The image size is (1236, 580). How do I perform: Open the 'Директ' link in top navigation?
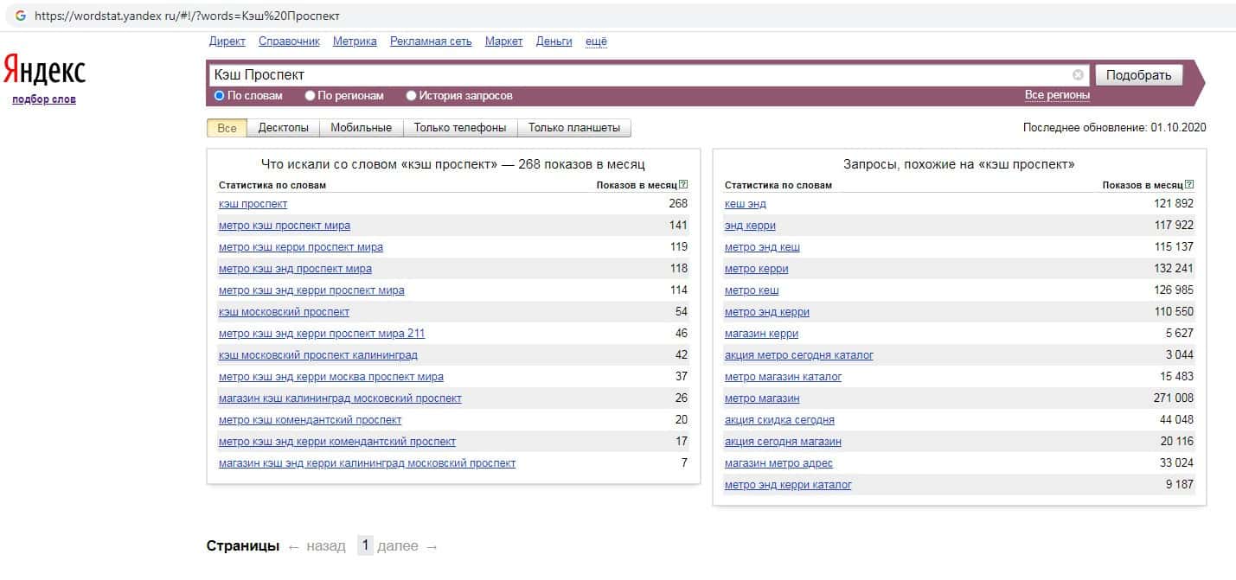[227, 41]
